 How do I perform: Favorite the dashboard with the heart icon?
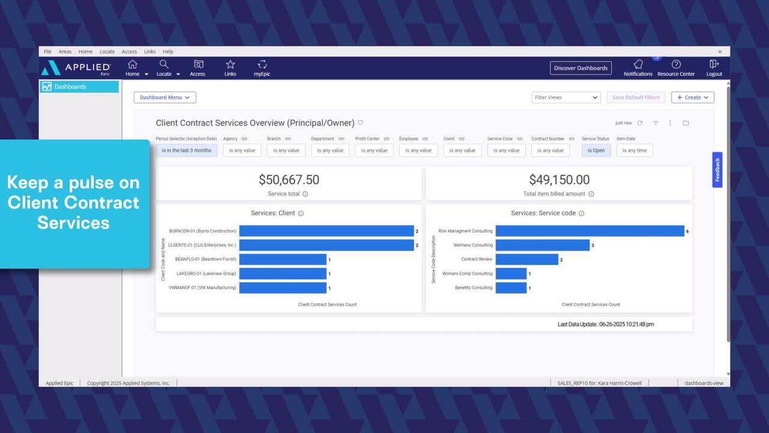coord(360,123)
